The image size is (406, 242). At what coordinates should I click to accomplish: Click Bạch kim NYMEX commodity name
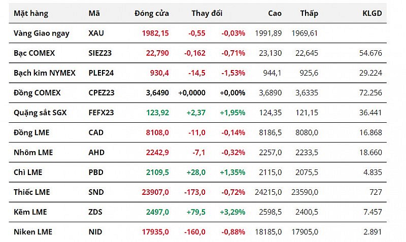tap(45, 73)
